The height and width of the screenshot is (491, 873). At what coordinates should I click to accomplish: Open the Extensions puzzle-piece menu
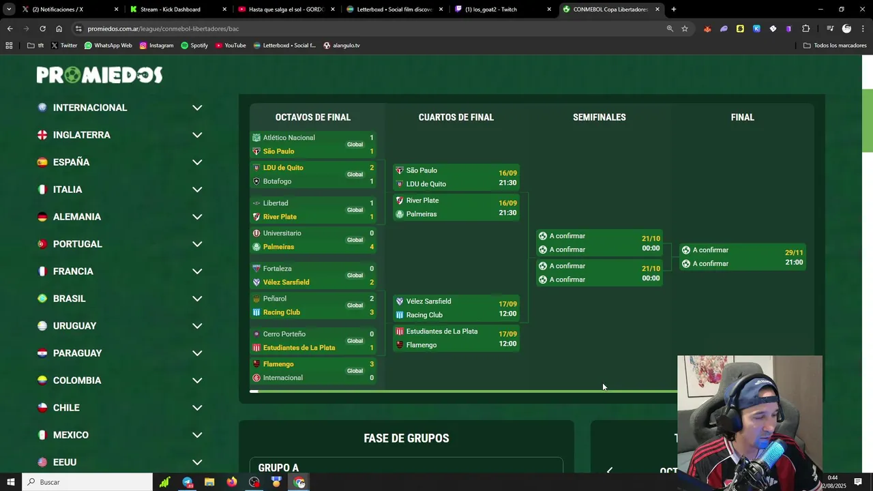(806, 29)
